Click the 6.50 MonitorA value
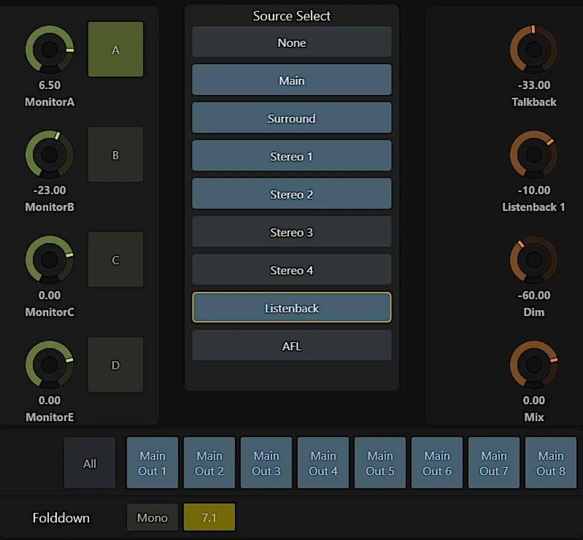The height and width of the screenshot is (540, 583). [50, 85]
